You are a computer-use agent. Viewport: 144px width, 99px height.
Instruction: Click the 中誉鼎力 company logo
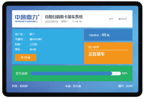(x=27, y=18)
